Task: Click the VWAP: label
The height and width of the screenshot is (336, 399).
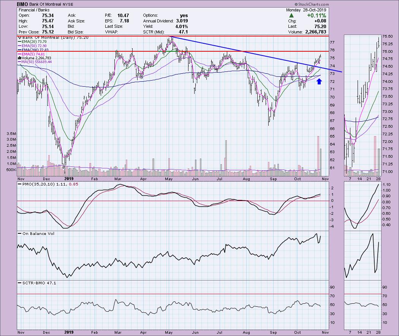Action: point(111,32)
